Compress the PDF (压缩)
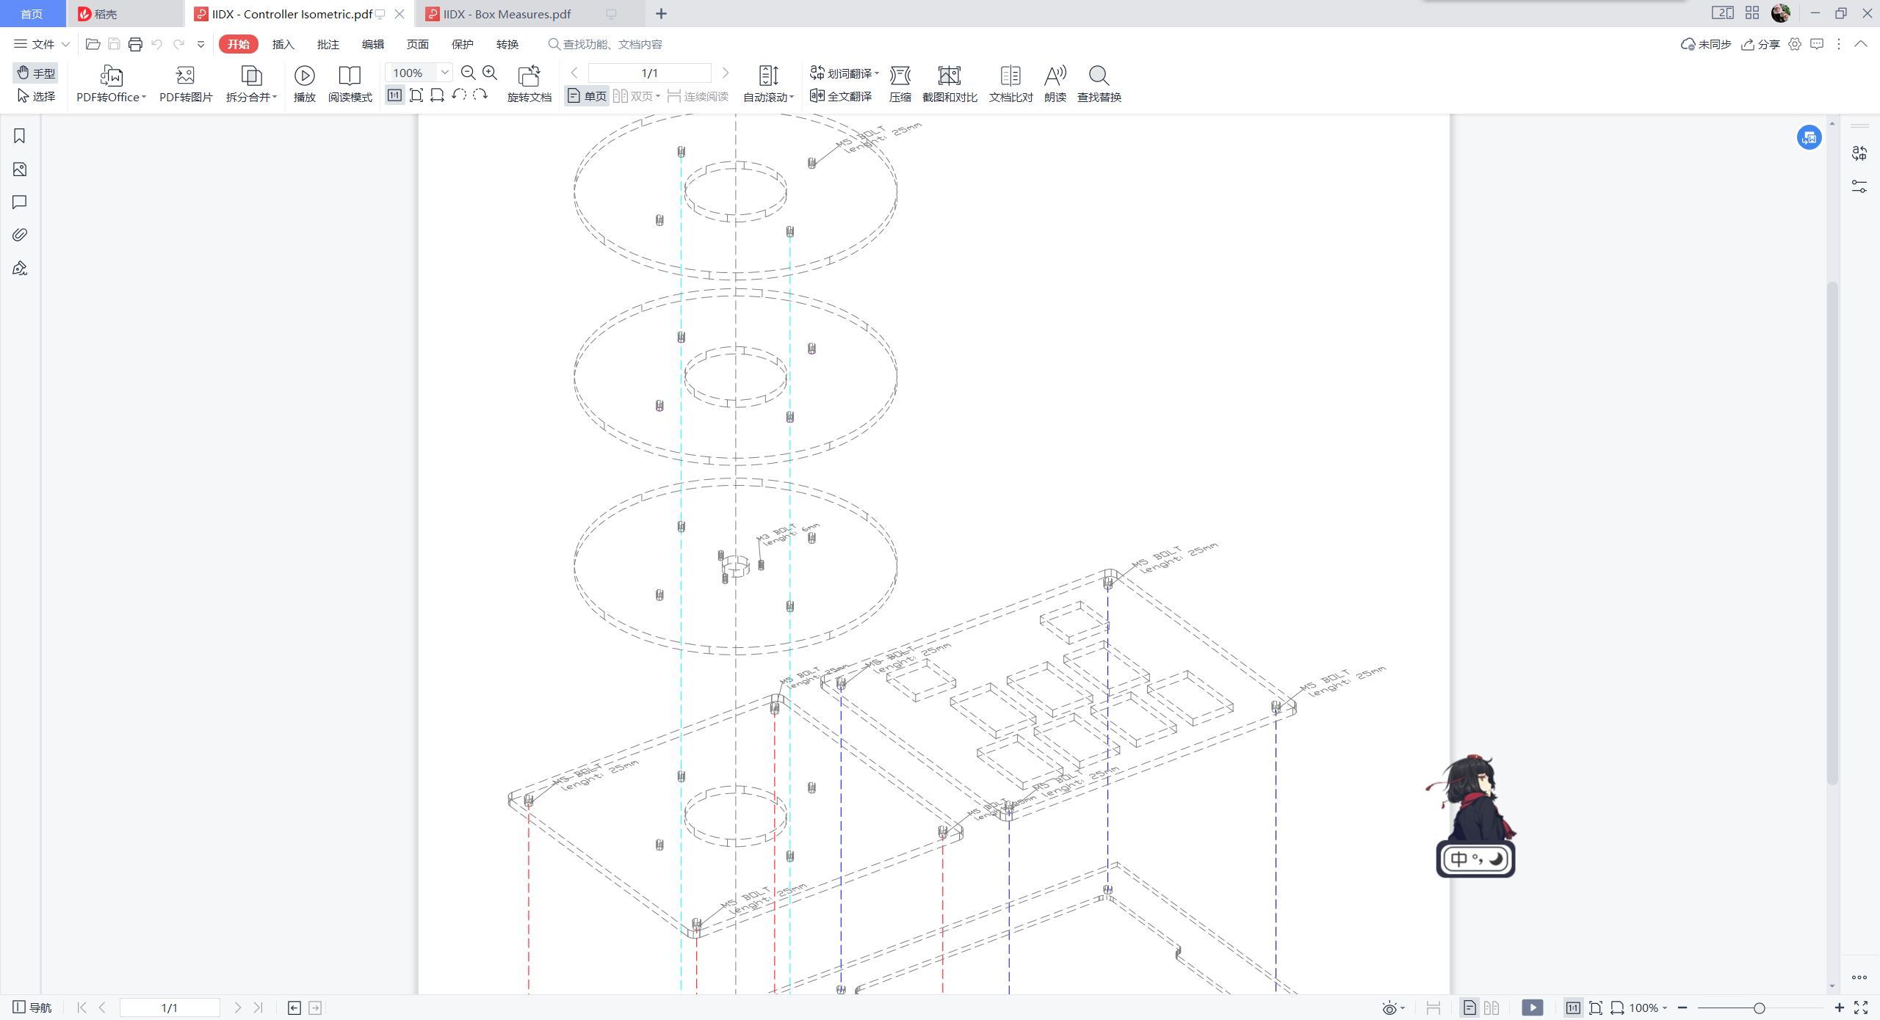This screenshot has height=1020, width=1880. tap(900, 84)
